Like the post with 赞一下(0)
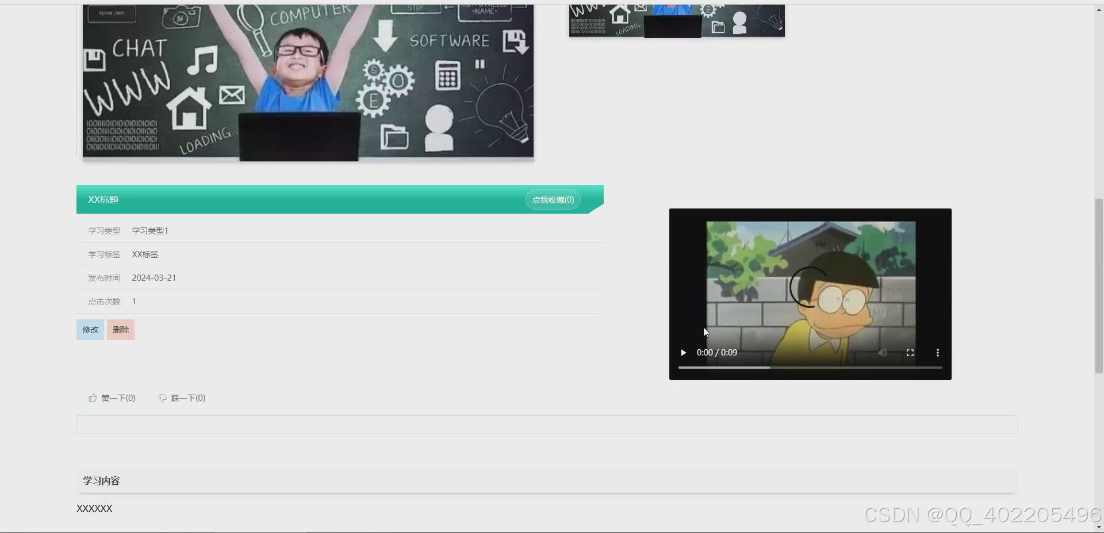Viewport: 1104px width, 533px height. click(112, 398)
